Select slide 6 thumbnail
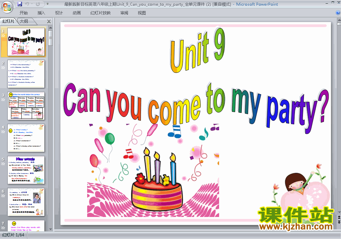The width and height of the screenshot is (341, 239). point(26,202)
